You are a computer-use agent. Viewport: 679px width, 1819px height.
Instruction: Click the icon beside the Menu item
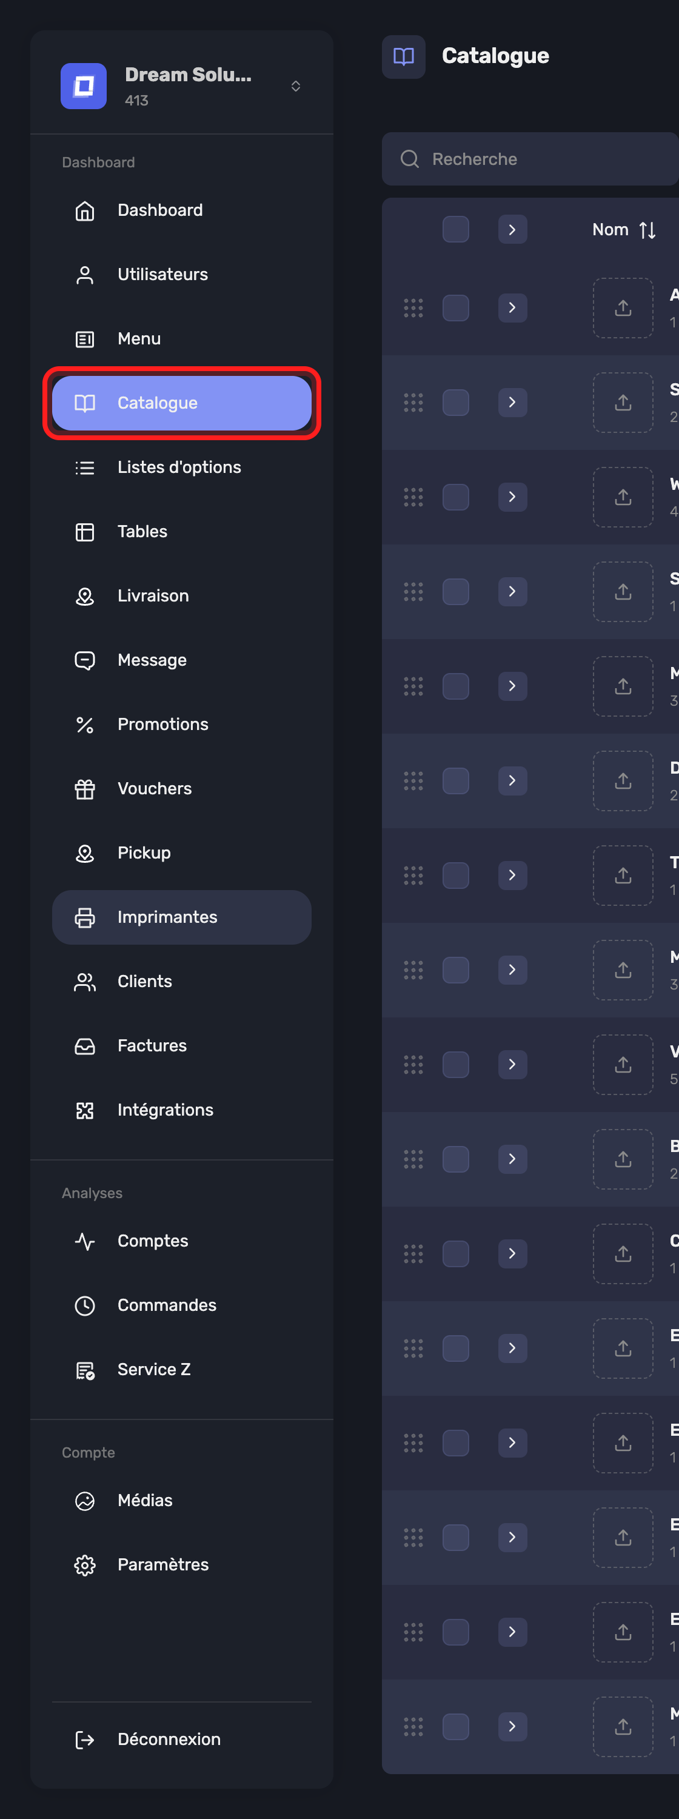(85, 339)
